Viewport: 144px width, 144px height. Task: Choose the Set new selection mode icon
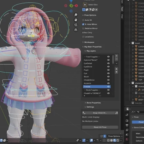pyautogui.click(x=84, y=10)
